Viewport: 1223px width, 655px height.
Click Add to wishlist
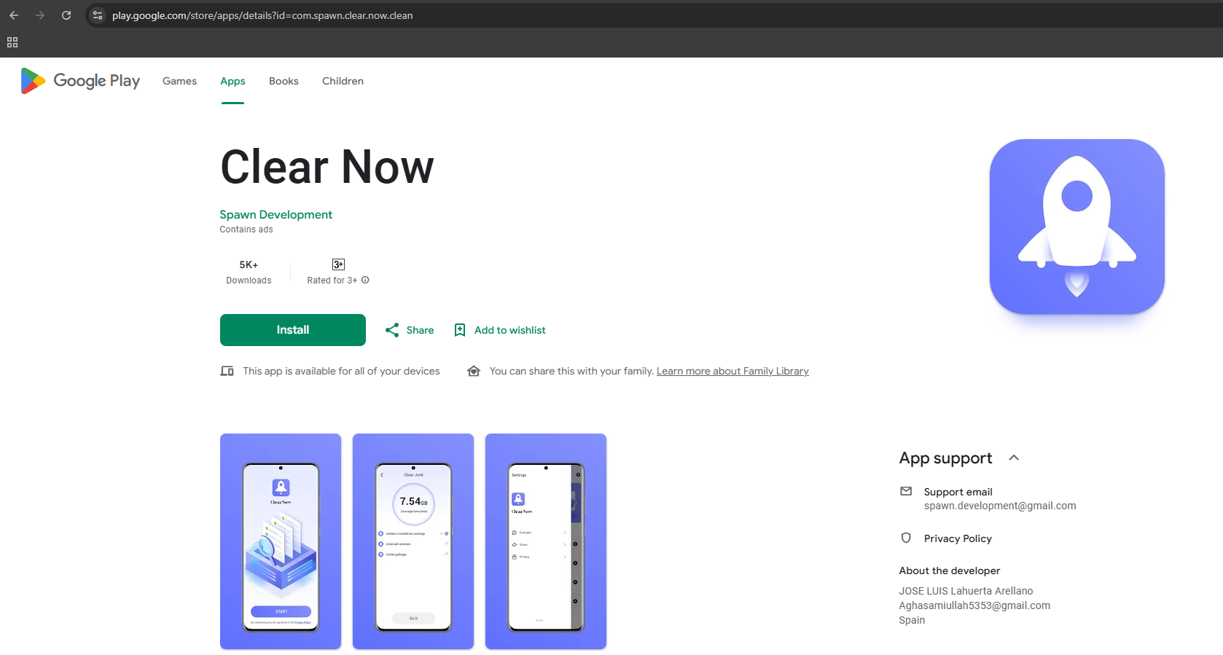pos(510,330)
